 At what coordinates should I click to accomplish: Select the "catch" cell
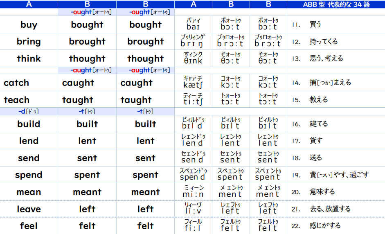[x=17, y=83]
